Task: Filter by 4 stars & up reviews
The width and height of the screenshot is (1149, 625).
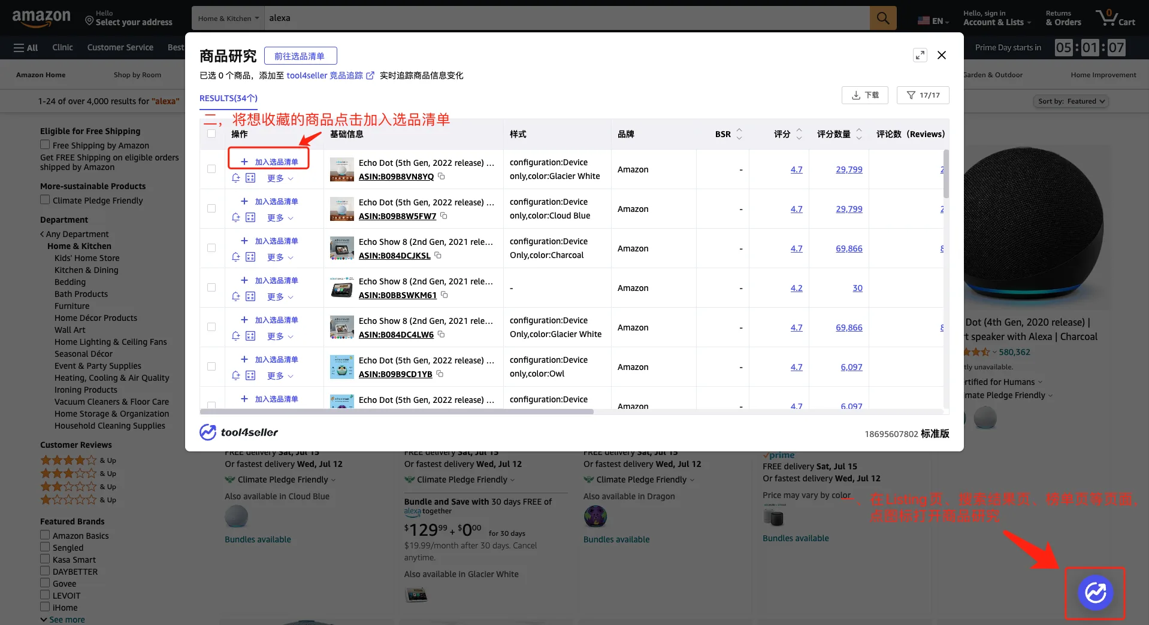Action: (78, 460)
